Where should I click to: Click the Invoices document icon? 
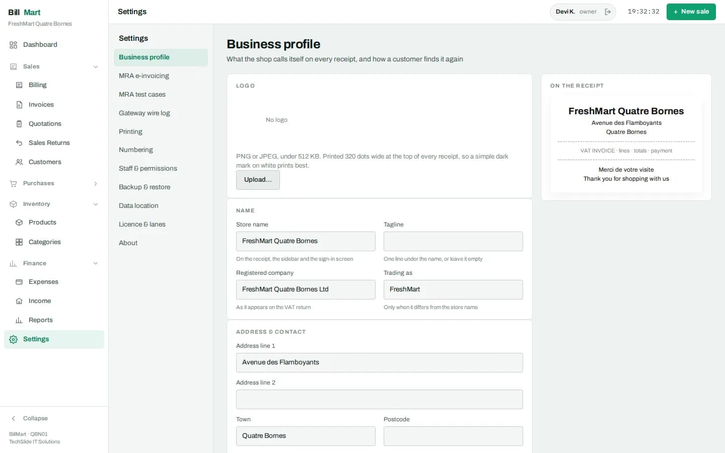coord(19,105)
